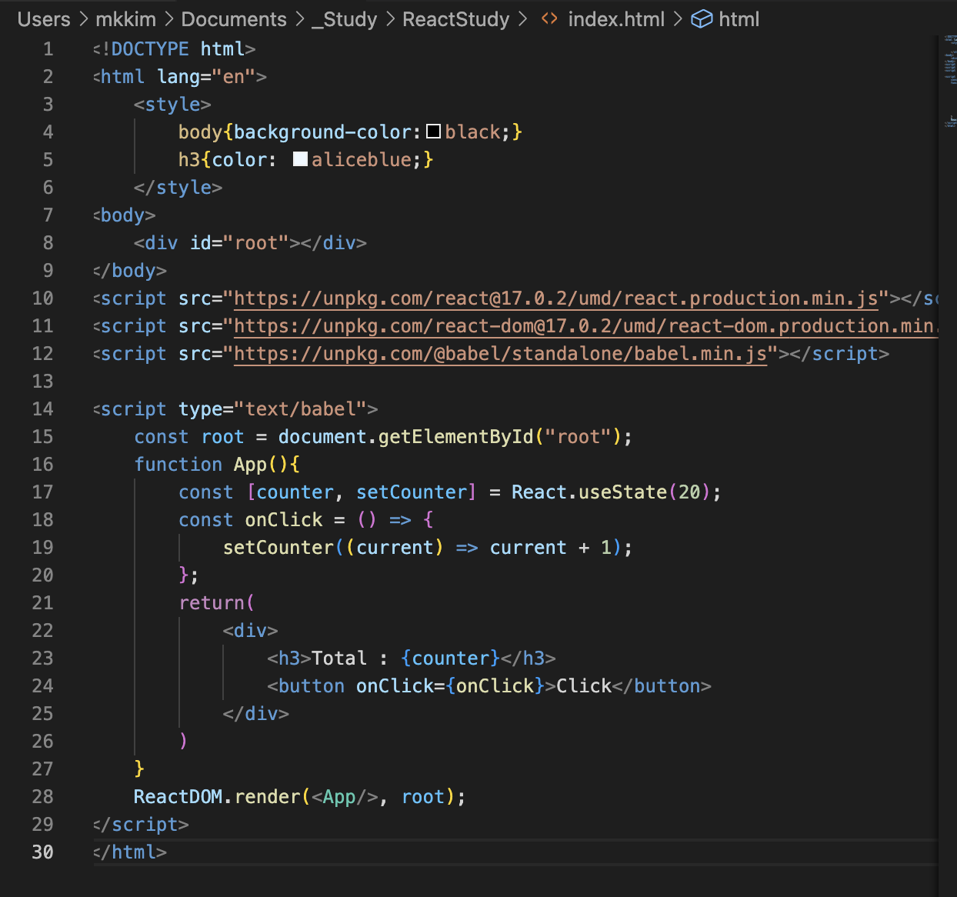Open the babel standalone script URL
The width and height of the screenshot is (957, 897).
pos(500,354)
